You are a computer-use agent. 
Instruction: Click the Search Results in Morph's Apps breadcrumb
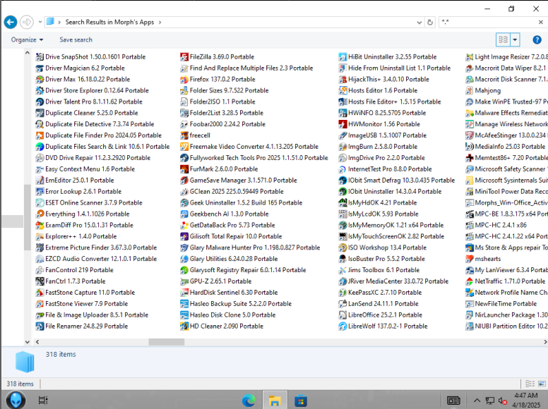pos(109,23)
